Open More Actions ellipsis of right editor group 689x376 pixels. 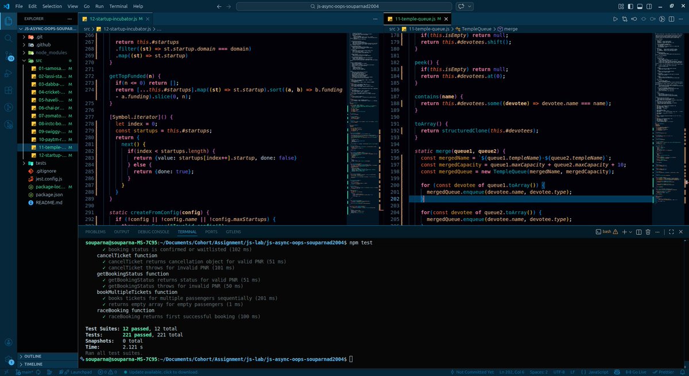tap(681, 19)
